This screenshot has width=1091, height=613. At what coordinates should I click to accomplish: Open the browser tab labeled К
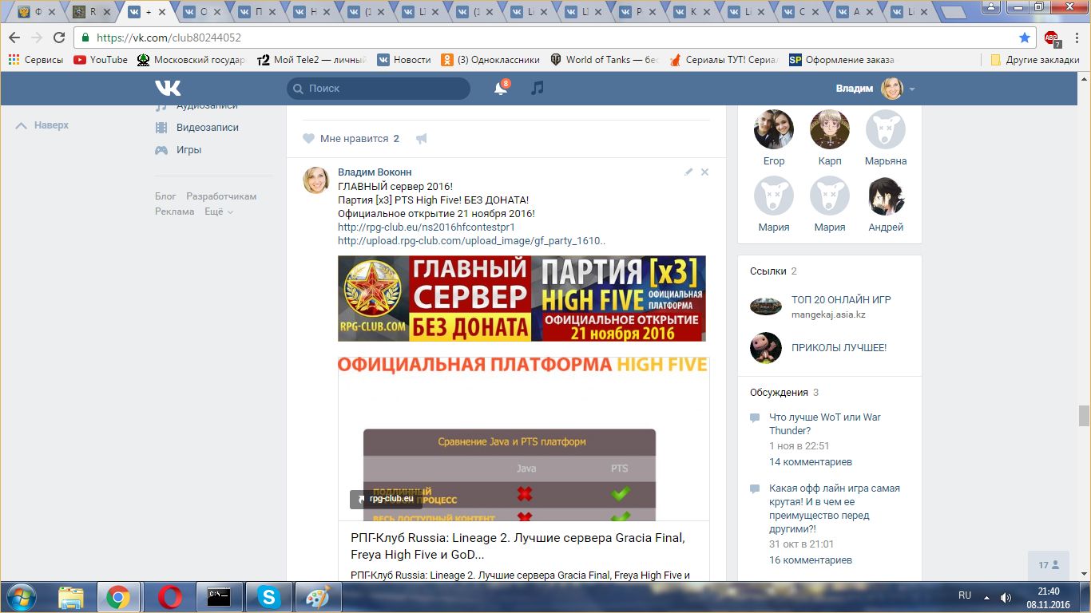click(x=689, y=12)
